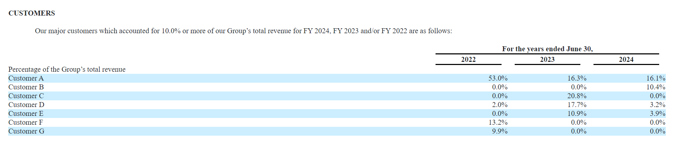Viewport: 673px width, 142px height.
Task: Select the 'For the years ended June 30' header
Action: click(x=547, y=49)
